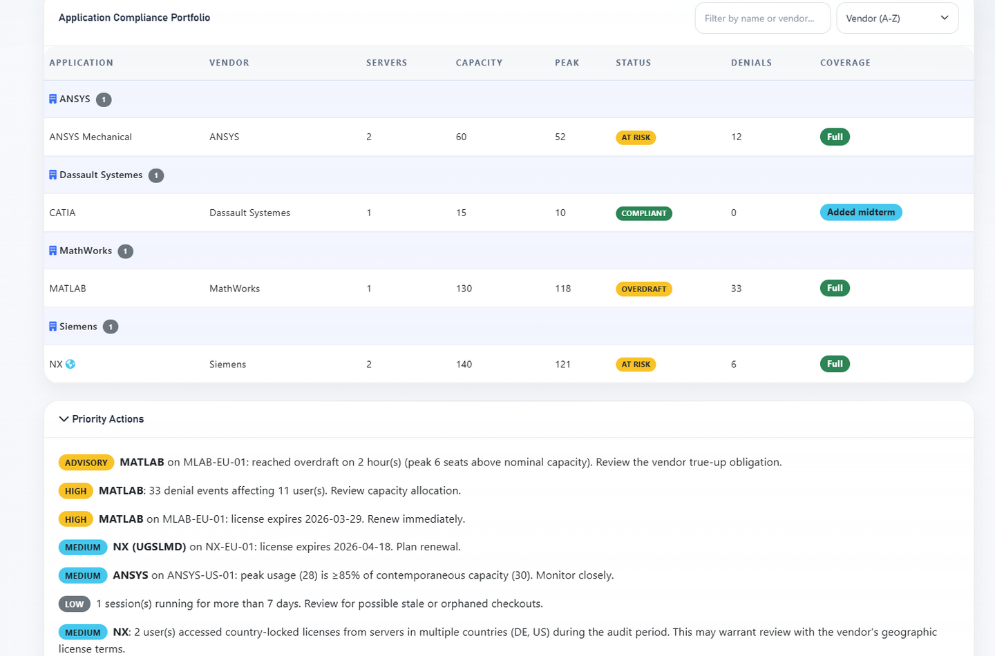995x656 pixels.
Task: Sort by the DENIALS column header
Action: (751, 63)
